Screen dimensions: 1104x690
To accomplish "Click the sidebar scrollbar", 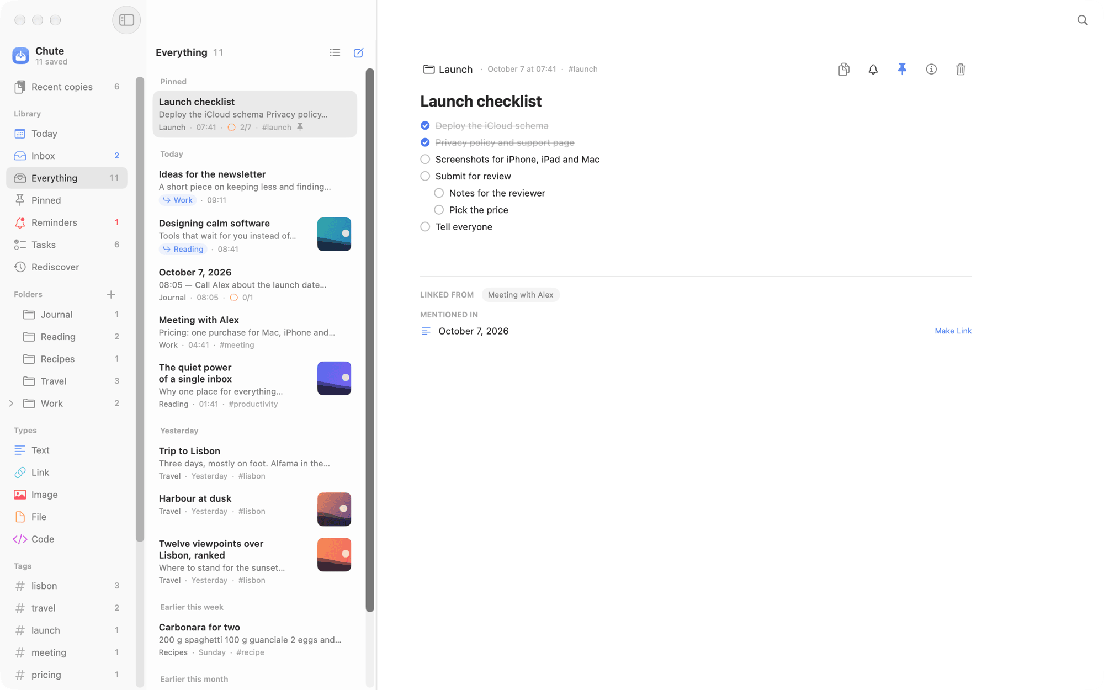I will tap(140, 309).
